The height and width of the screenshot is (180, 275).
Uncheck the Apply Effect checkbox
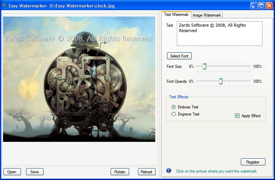[237, 116]
